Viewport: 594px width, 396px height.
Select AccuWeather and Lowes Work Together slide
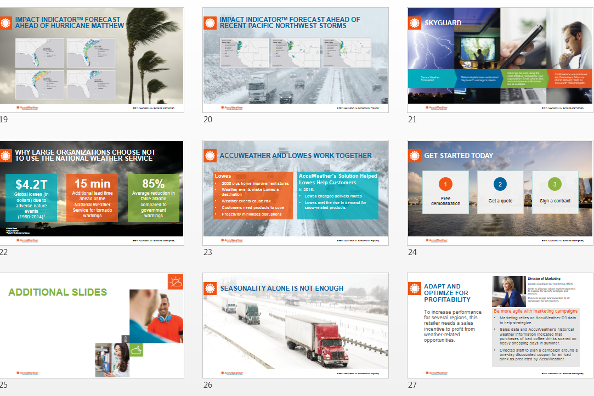(x=296, y=193)
